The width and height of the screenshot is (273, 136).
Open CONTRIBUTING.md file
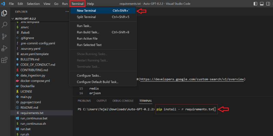coord(34,70)
